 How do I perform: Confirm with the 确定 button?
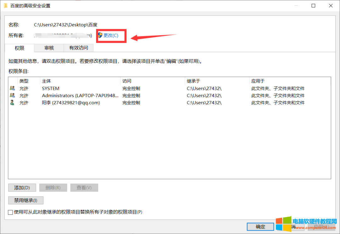(x=260, y=227)
